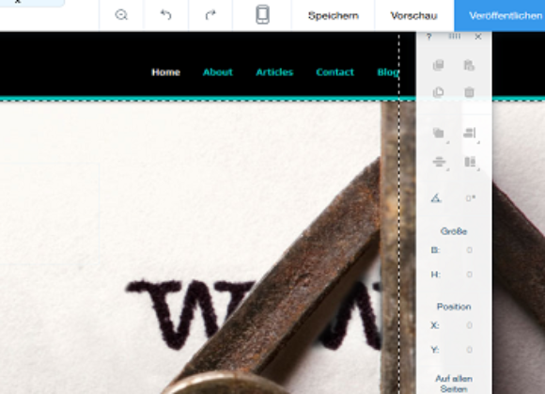Undo the last action
The width and height of the screenshot is (545, 394).
click(x=165, y=15)
